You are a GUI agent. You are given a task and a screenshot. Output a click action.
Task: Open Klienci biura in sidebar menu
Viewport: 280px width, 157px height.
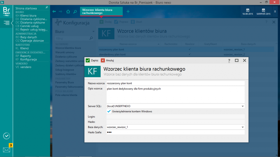tap(28, 16)
